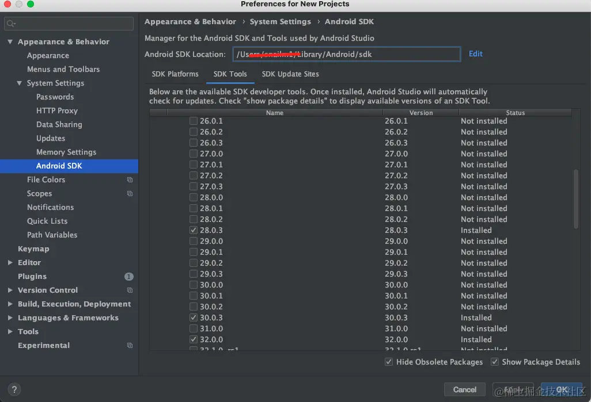Open the Scopes settings page
The height and width of the screenshot is (402, 591).
(39, 193)
